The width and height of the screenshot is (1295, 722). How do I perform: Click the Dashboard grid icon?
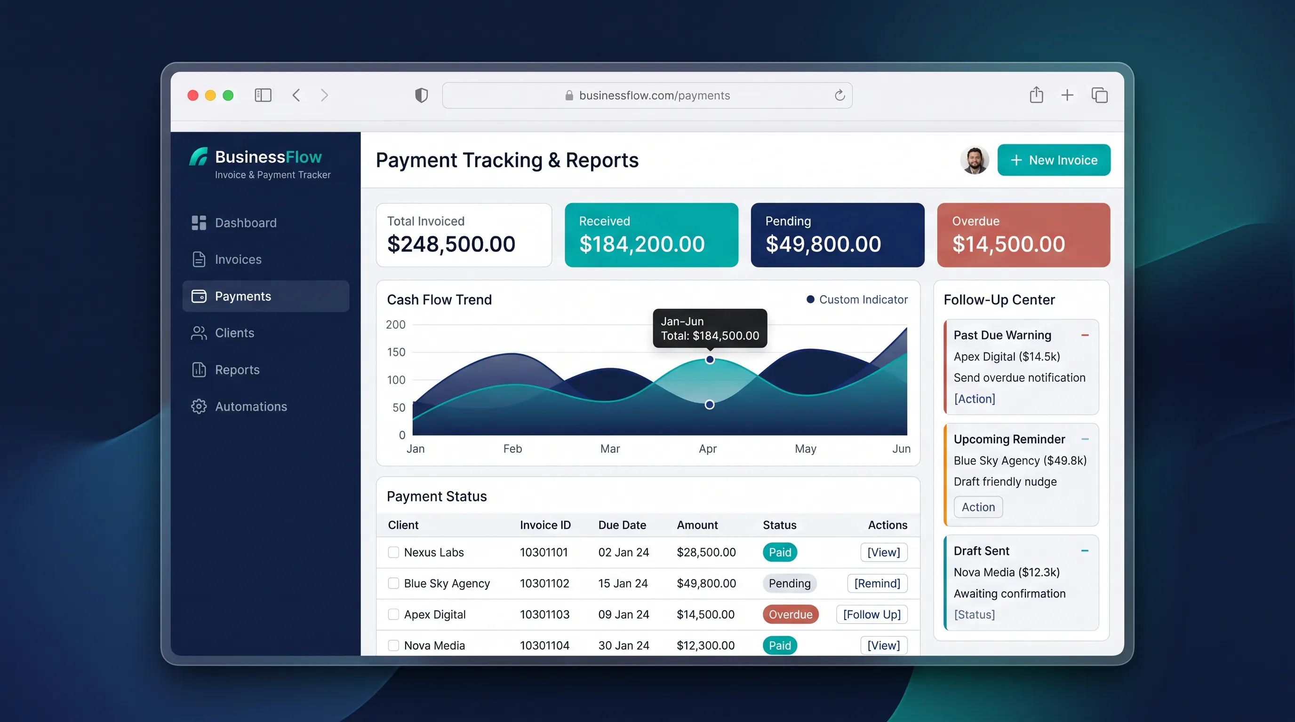pyautogui.click(x=199, y=223)
